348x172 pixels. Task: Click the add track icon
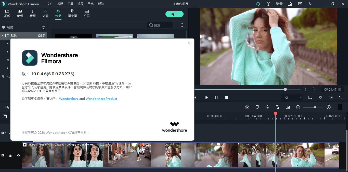[5, 116]
